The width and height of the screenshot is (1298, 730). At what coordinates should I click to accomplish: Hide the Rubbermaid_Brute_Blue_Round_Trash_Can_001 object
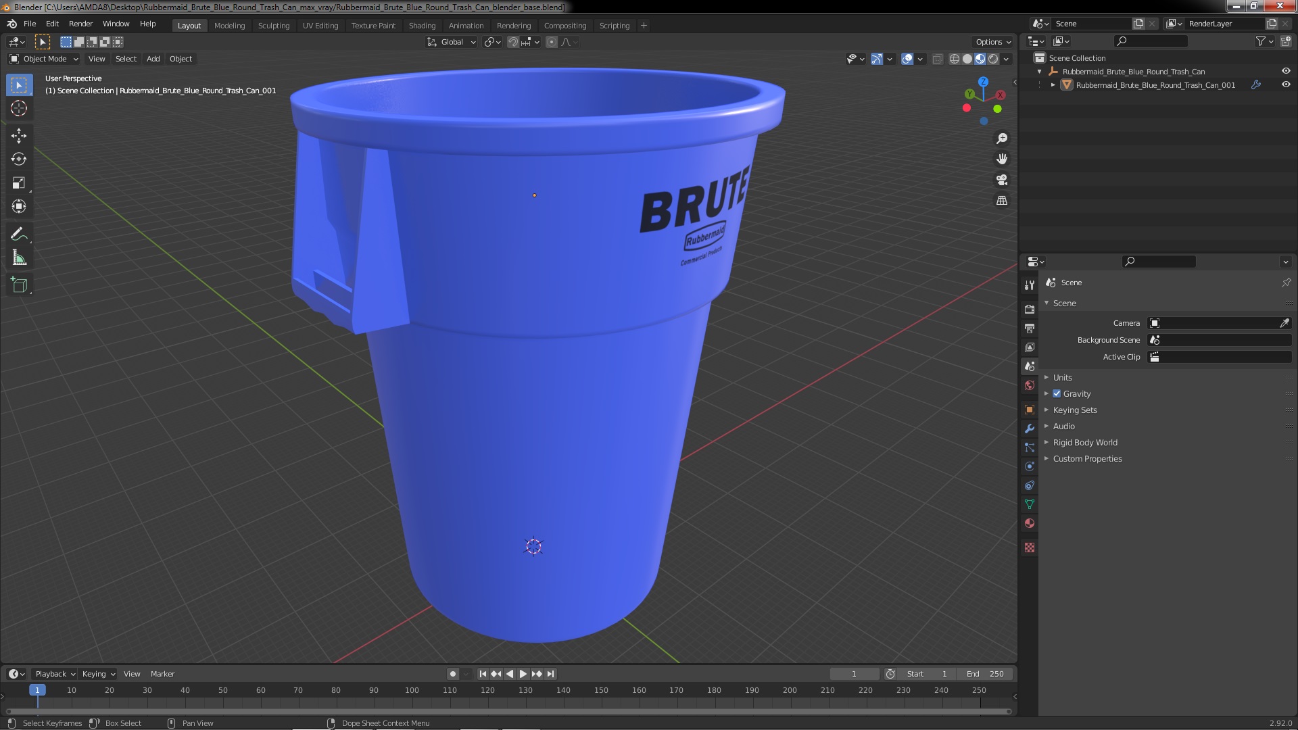(x=1285, y=84)
